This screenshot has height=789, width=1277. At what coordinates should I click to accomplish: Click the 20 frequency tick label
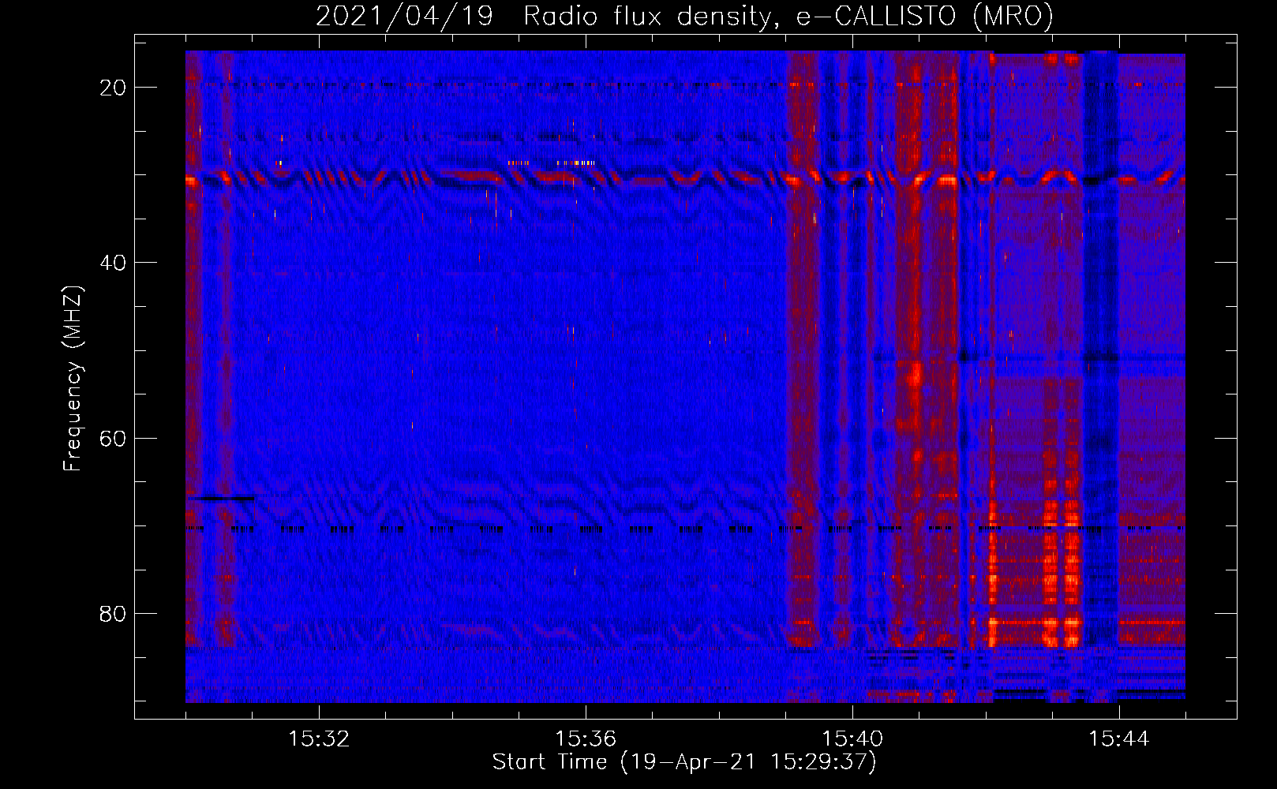pos(113,88)
